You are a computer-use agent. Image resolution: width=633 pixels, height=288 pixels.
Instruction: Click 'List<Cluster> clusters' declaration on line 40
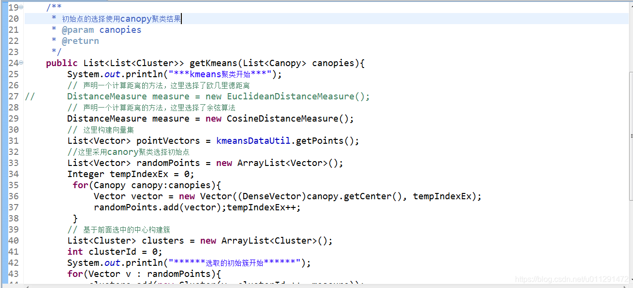[x=126, y=241]
